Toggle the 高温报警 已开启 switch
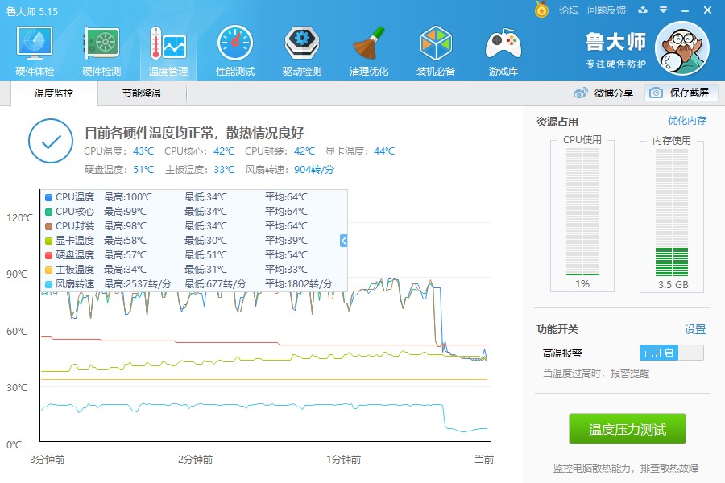 [671, 353]
